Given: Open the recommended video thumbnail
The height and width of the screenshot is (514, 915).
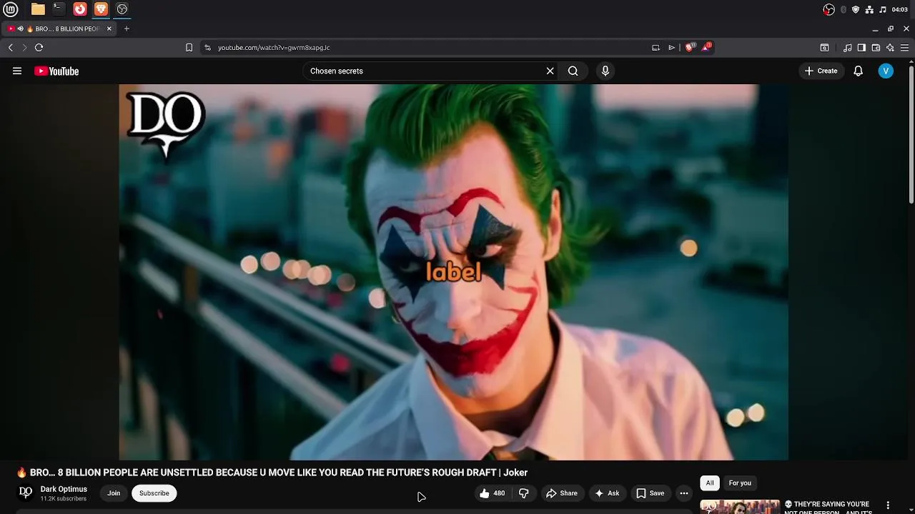Looking at the screenshot, I should pyautogui.click(x=739, y=507).
